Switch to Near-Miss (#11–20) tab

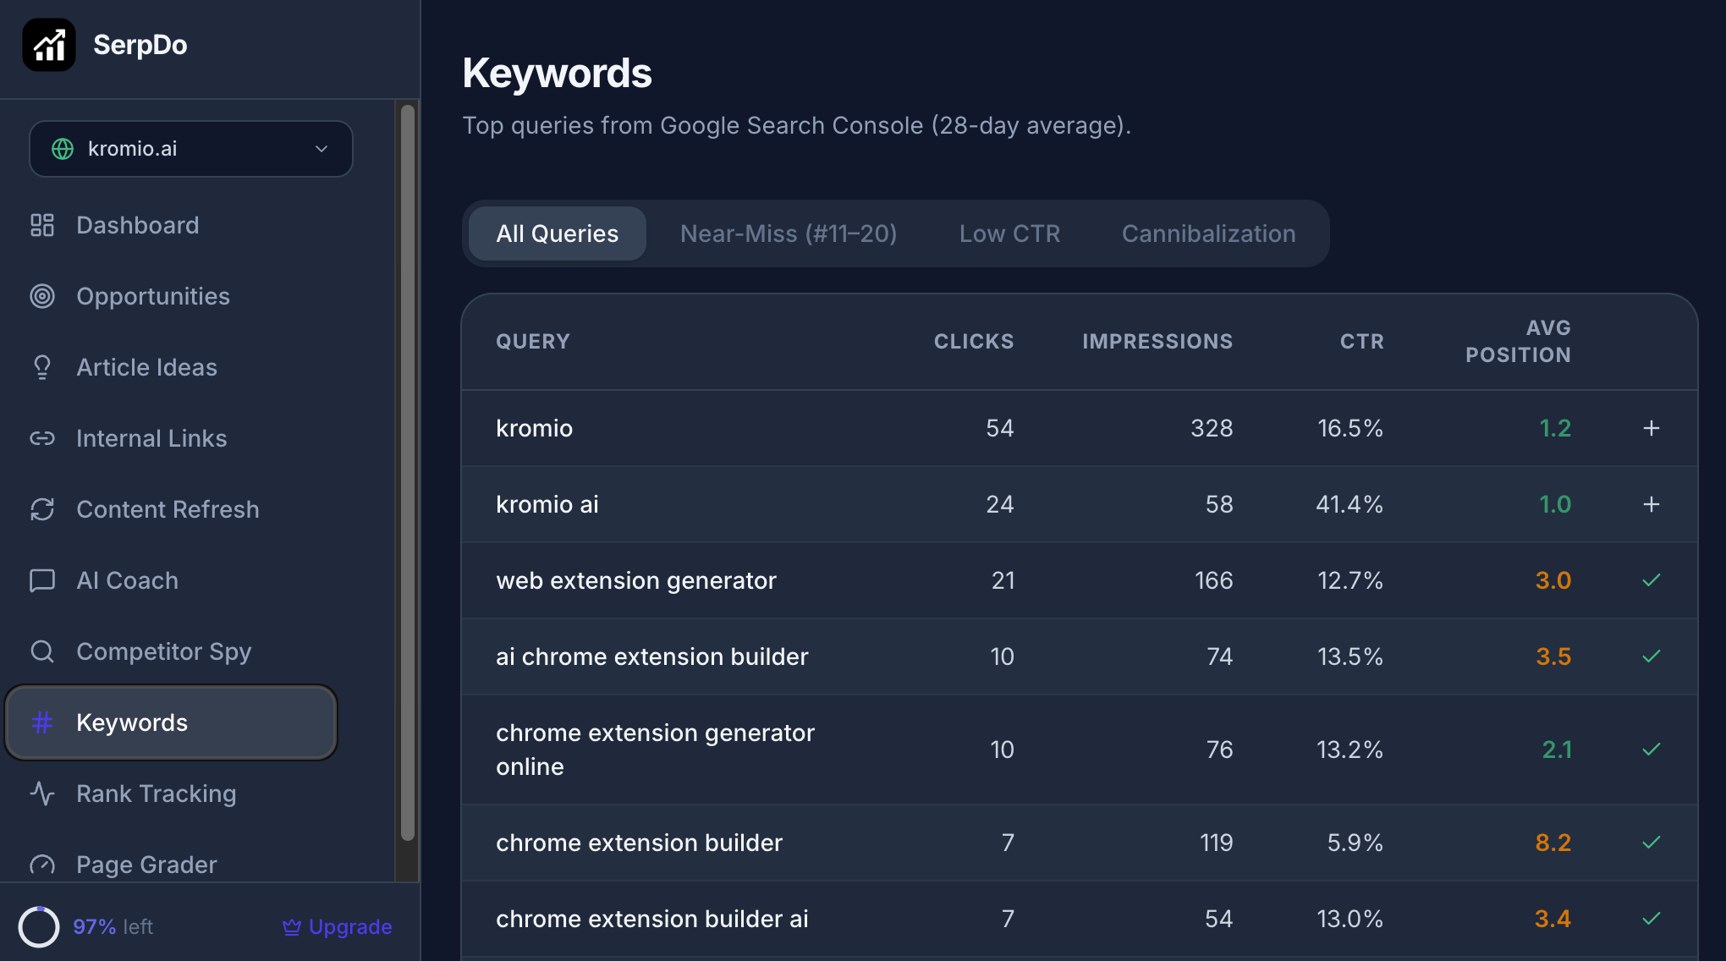point(789,233)
